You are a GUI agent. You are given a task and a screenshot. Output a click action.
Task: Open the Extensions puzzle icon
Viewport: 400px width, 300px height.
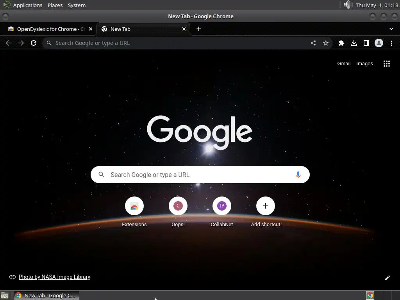341,43
